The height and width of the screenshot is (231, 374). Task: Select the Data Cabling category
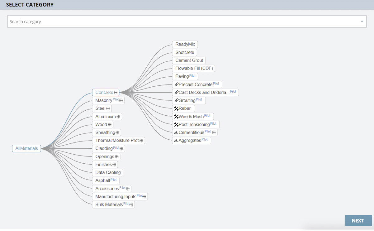coord(108,172)
